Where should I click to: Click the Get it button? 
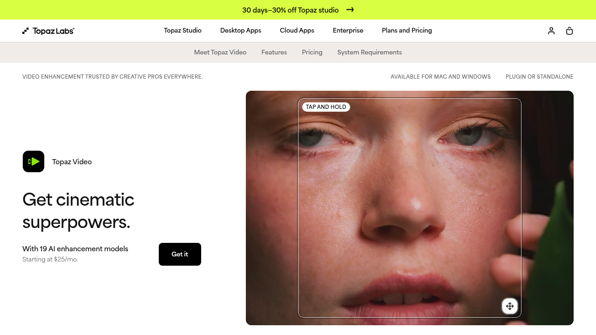(180, 254)
